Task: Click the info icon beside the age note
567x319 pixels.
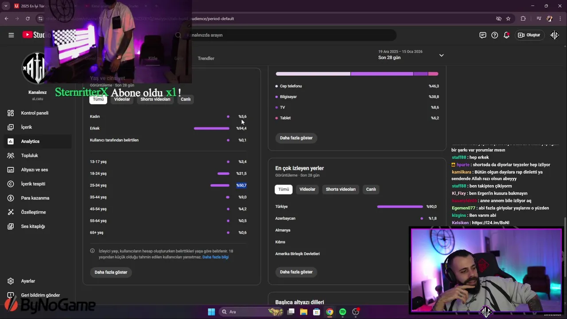Action: pos(92,251)
